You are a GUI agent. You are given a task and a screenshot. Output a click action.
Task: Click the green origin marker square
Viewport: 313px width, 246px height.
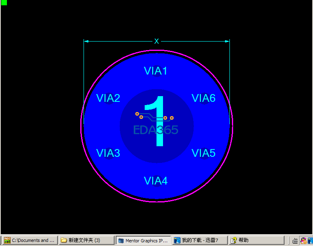(4, 2)
